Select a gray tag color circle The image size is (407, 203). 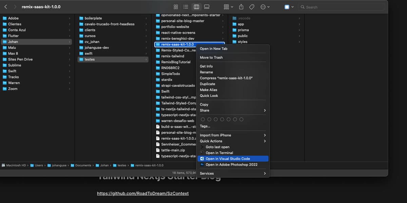[x=241, y=119]
